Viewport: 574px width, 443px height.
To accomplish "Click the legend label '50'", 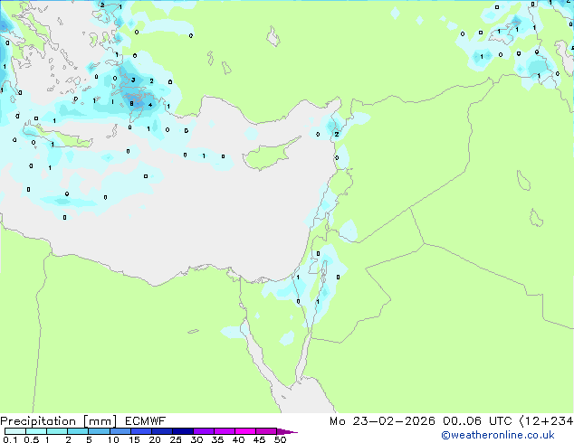I will click(280, 439).
